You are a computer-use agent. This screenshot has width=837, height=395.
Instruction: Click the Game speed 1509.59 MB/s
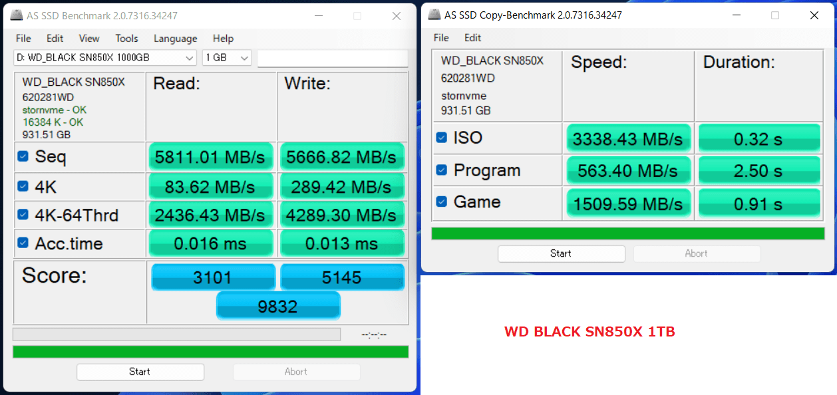(629, 202)
